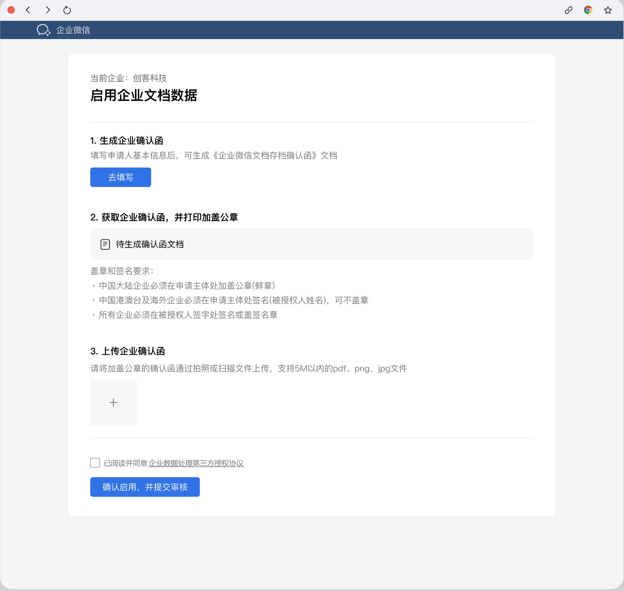Select the 待生成确认函文档 row
The image size is (624, 591).
(x=312, y=244)
